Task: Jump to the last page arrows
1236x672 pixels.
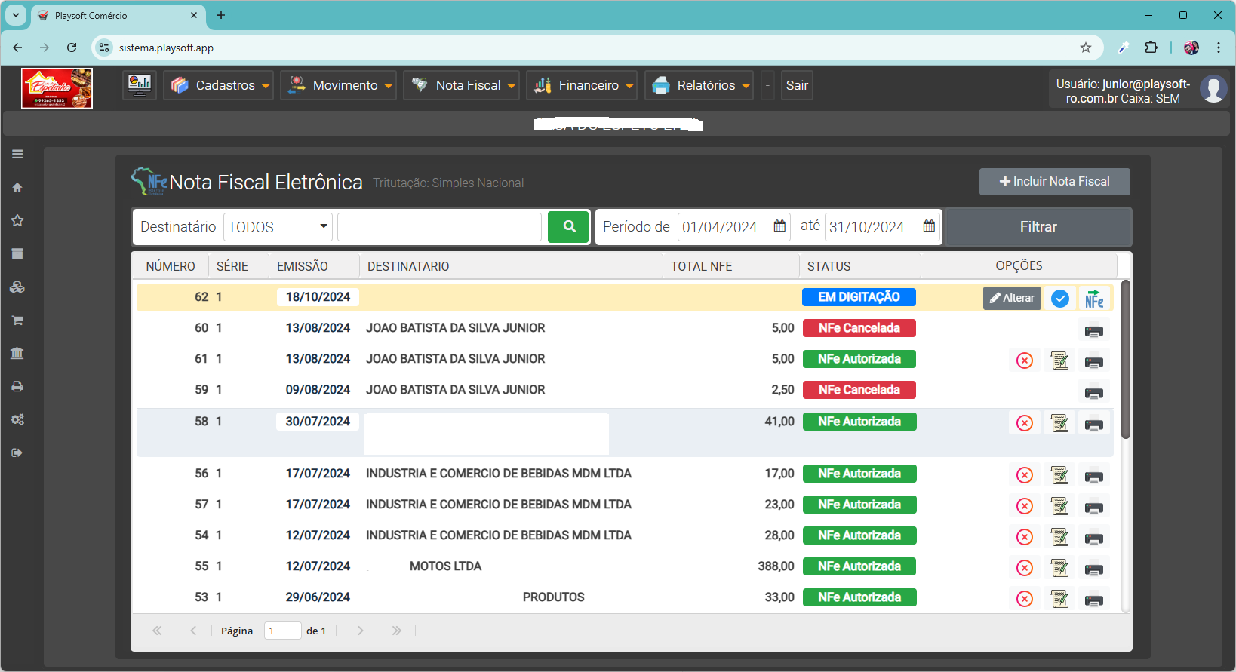Action: (x=397, y=631)
